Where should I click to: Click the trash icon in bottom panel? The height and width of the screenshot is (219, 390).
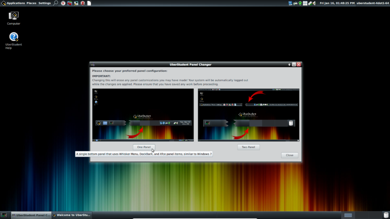[x=386, y=215]
